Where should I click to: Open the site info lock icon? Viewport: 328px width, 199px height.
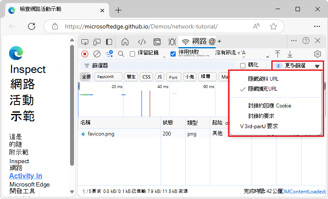point(55,26)
